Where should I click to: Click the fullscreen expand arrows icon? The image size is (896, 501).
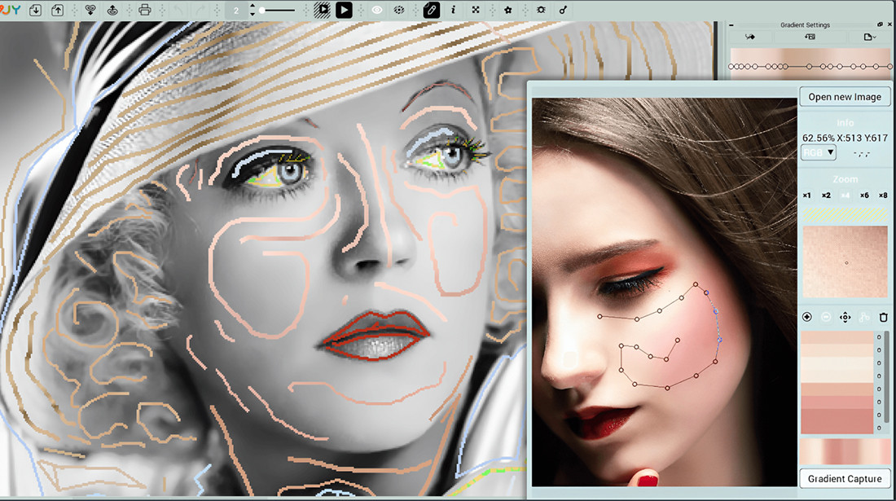click(x=477, y=10)
